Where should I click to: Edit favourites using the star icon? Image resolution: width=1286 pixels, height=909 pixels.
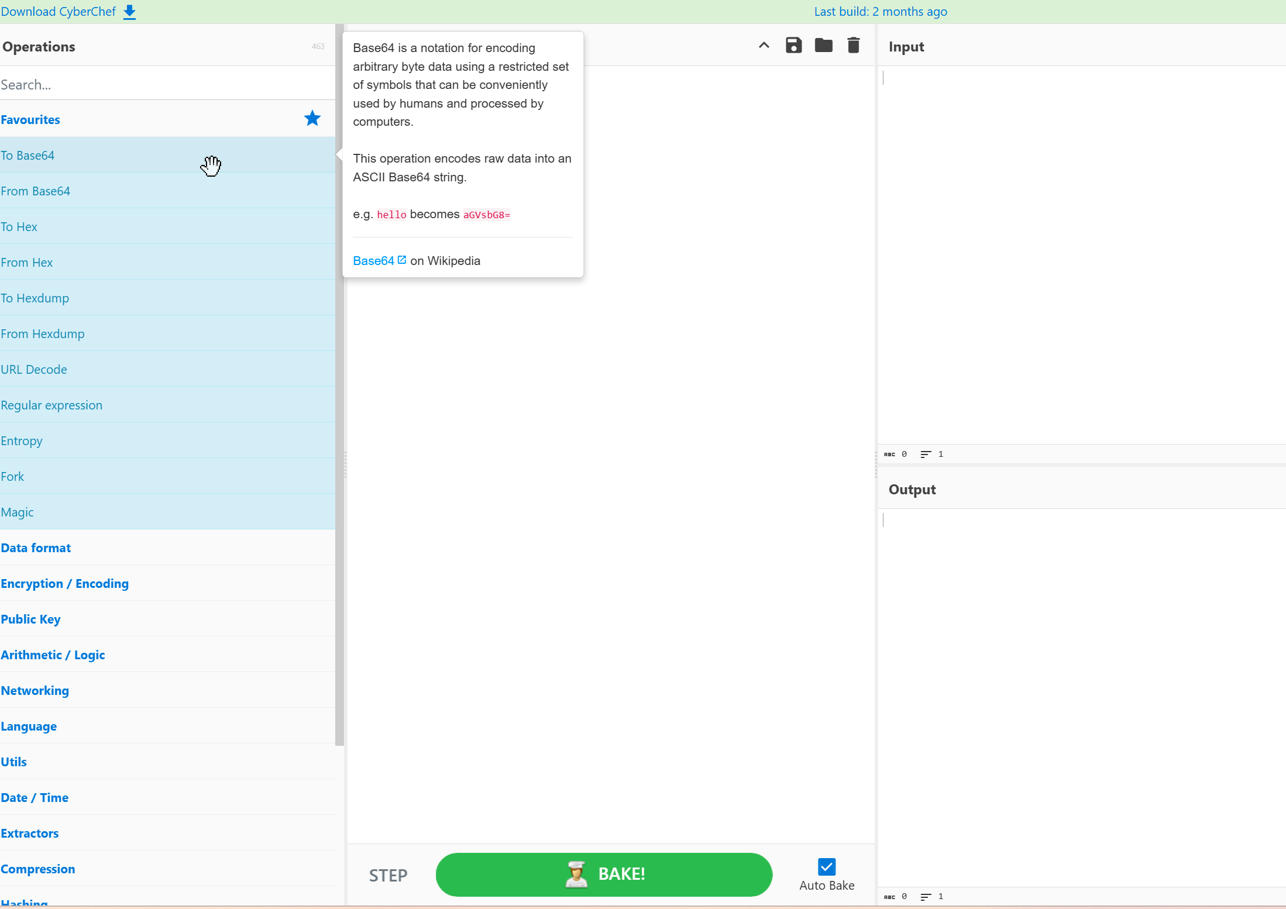point(312,118)
